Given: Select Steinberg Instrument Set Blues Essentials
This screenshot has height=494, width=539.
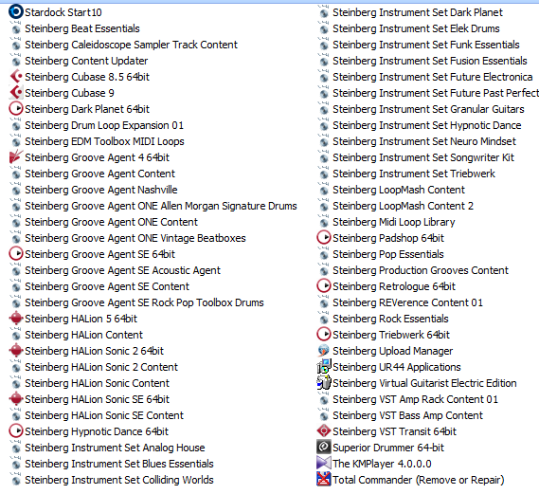Looking at the screenshot, I should (x=119, y=464).
